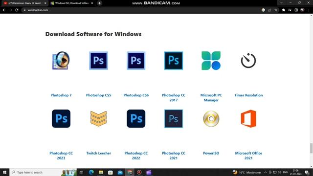Click the page vertical scrollbar thumb
313x176 pixels.
(311, 148)
